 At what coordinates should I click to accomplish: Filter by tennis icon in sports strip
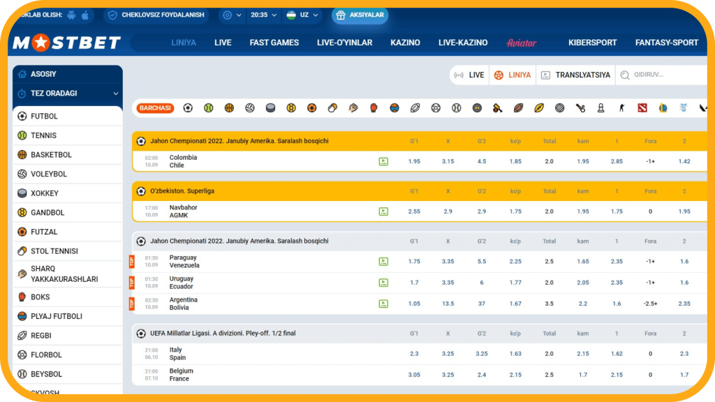(208, 108)
